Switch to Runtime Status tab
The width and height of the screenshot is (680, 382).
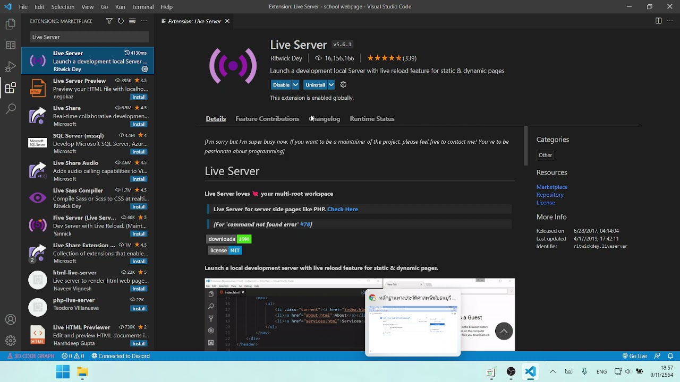[372, 119]
